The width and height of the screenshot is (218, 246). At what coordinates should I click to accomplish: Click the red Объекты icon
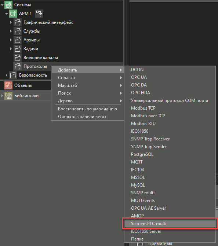8,85
